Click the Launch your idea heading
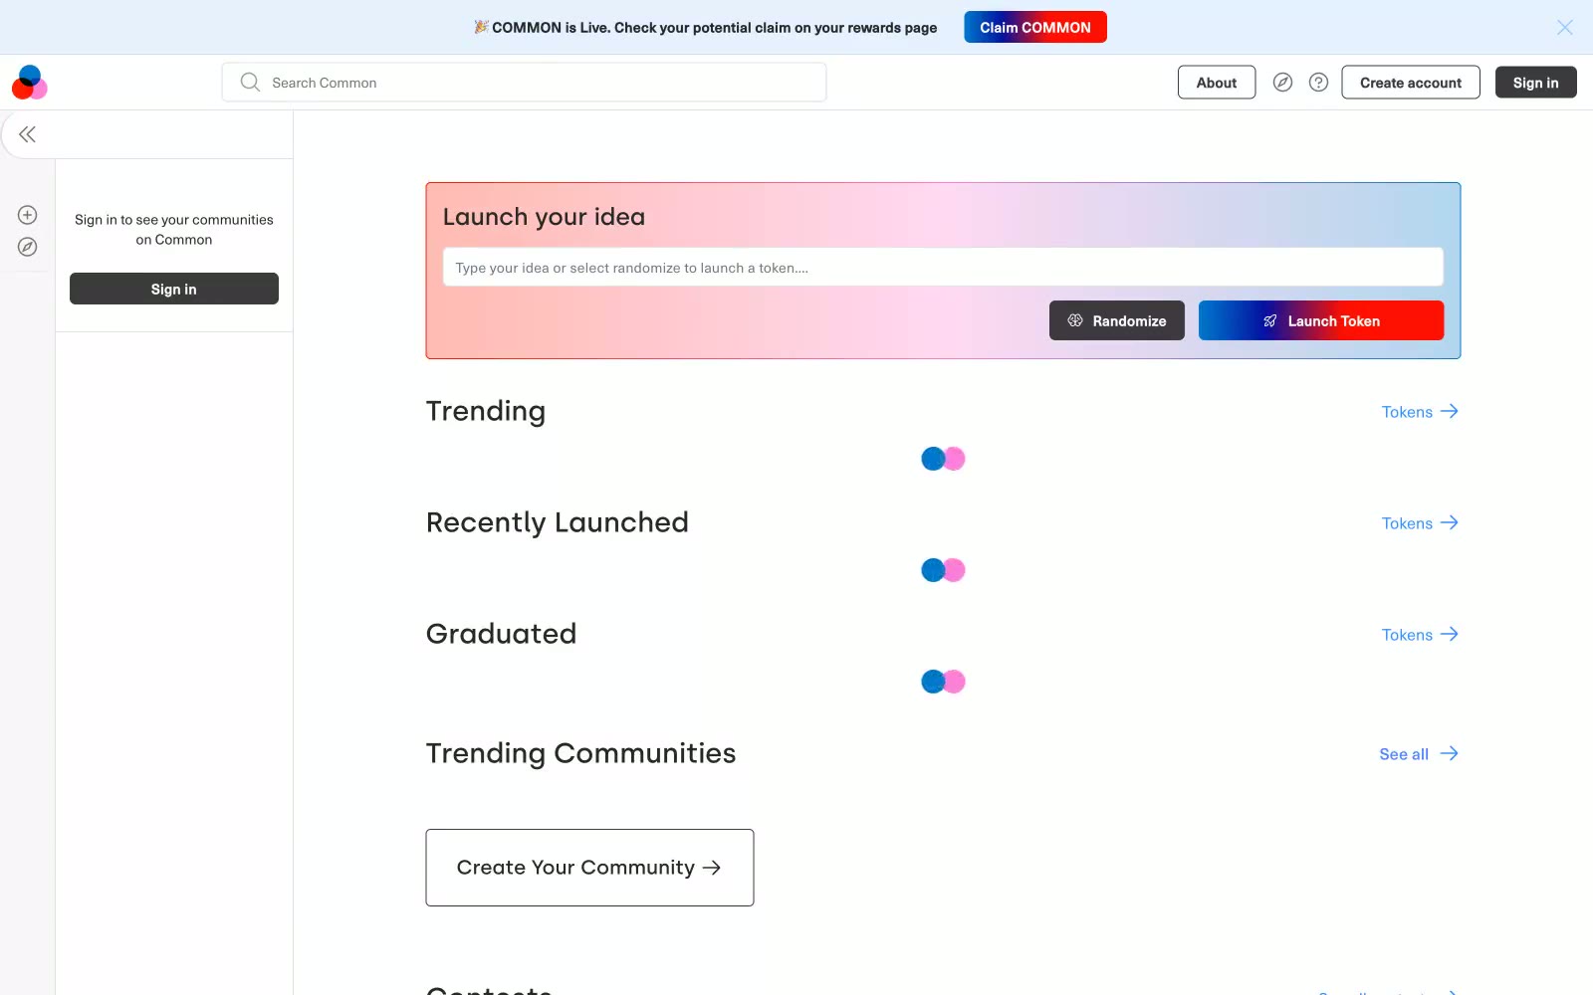 (x=544, y=217)
